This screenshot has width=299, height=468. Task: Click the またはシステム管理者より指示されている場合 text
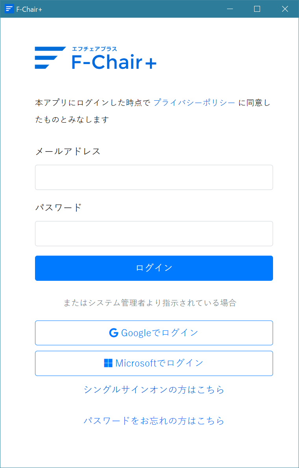point(150,303)
